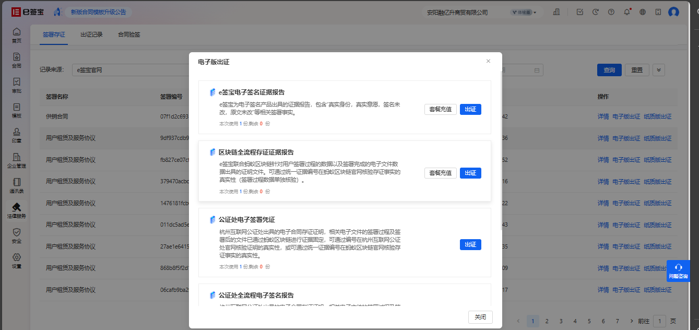Viewport: 699px width, 330px height.
Task: Open 企业管理 from the sidebar
Action: (17, 160)
